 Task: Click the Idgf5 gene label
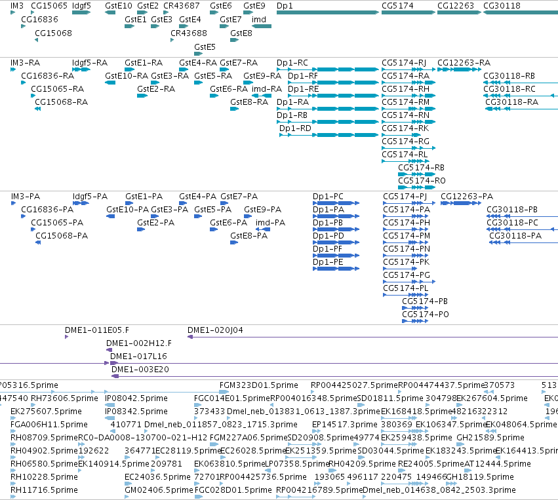[x=81, y=6]
